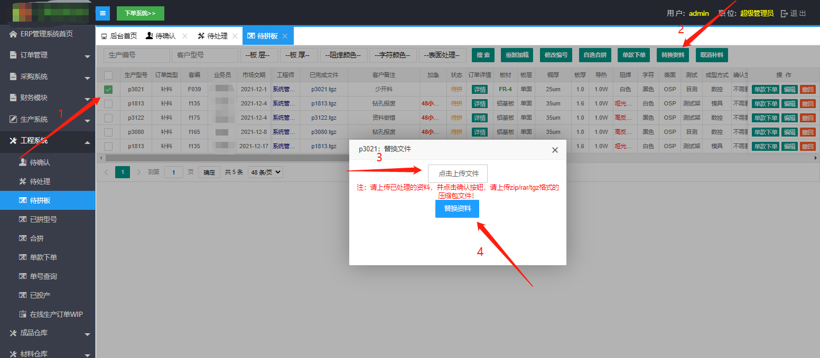Click the ERP管理系统首页 home icon
Screen dimensions: 820x358
coord(13,34)
